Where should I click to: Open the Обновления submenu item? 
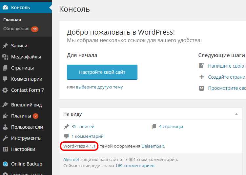(16, 29)
